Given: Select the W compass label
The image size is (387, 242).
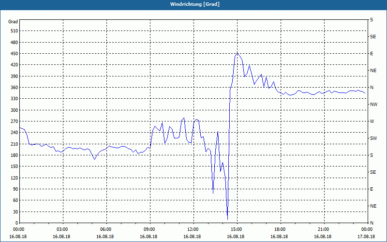Looking at the screenshot, I should 372,121.
